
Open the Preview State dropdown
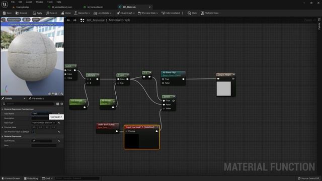pos(148,13)
